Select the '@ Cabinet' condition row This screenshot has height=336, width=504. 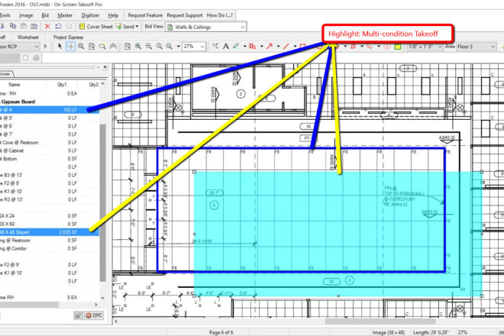click(50, 150)
